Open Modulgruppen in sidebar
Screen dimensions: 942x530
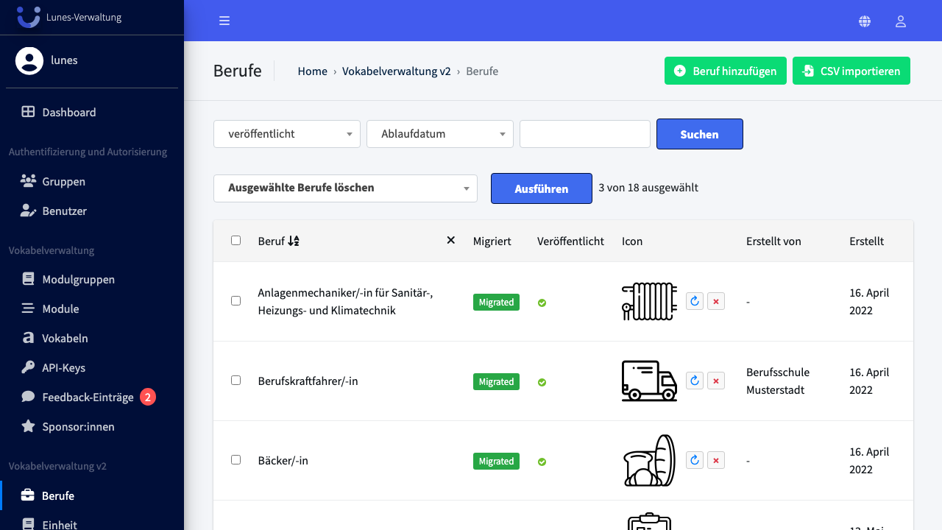pos(79,279)
